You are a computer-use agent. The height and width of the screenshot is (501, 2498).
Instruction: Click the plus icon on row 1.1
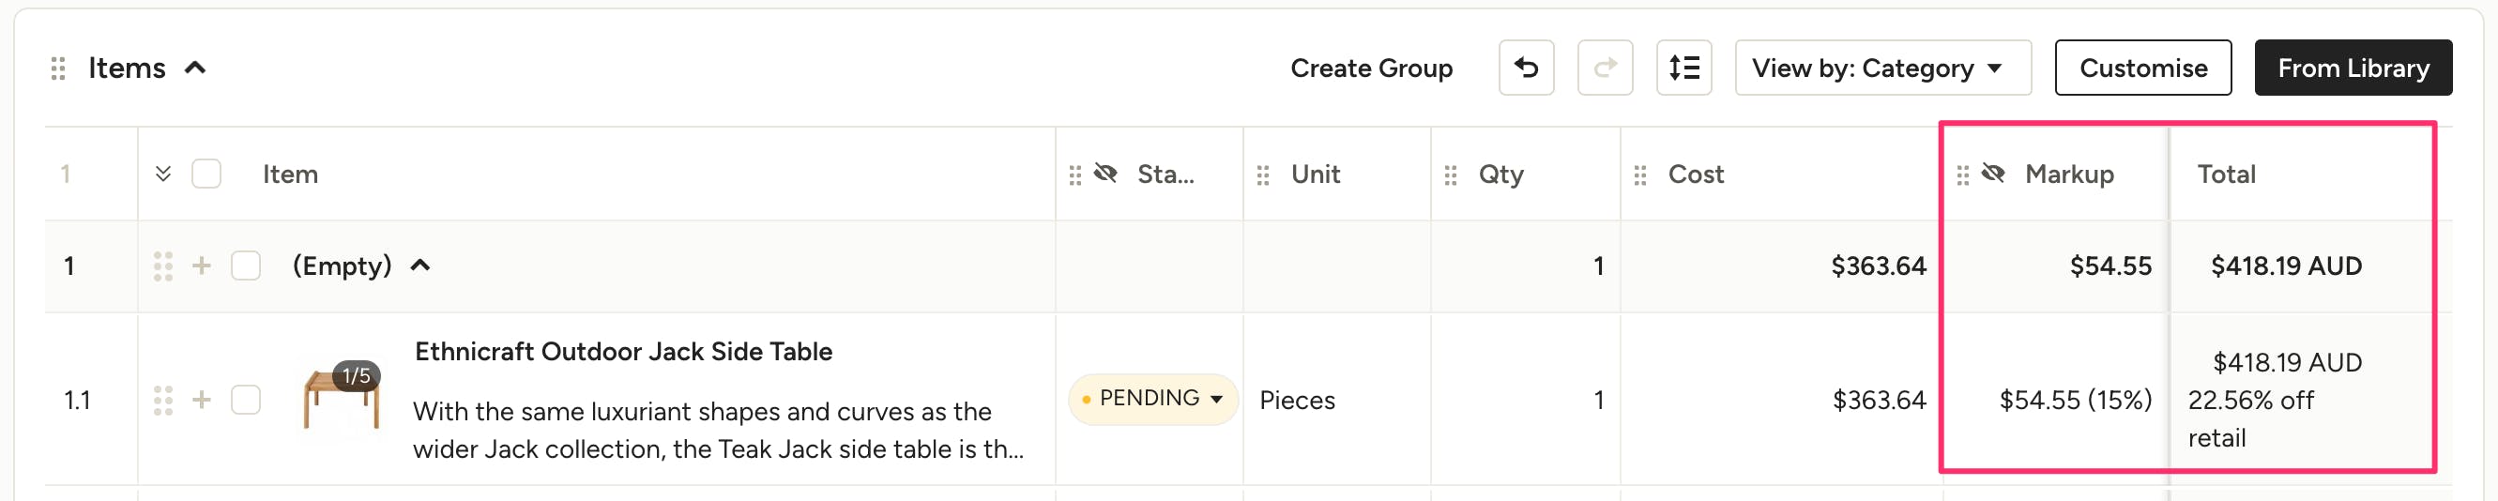pos(202,400)
